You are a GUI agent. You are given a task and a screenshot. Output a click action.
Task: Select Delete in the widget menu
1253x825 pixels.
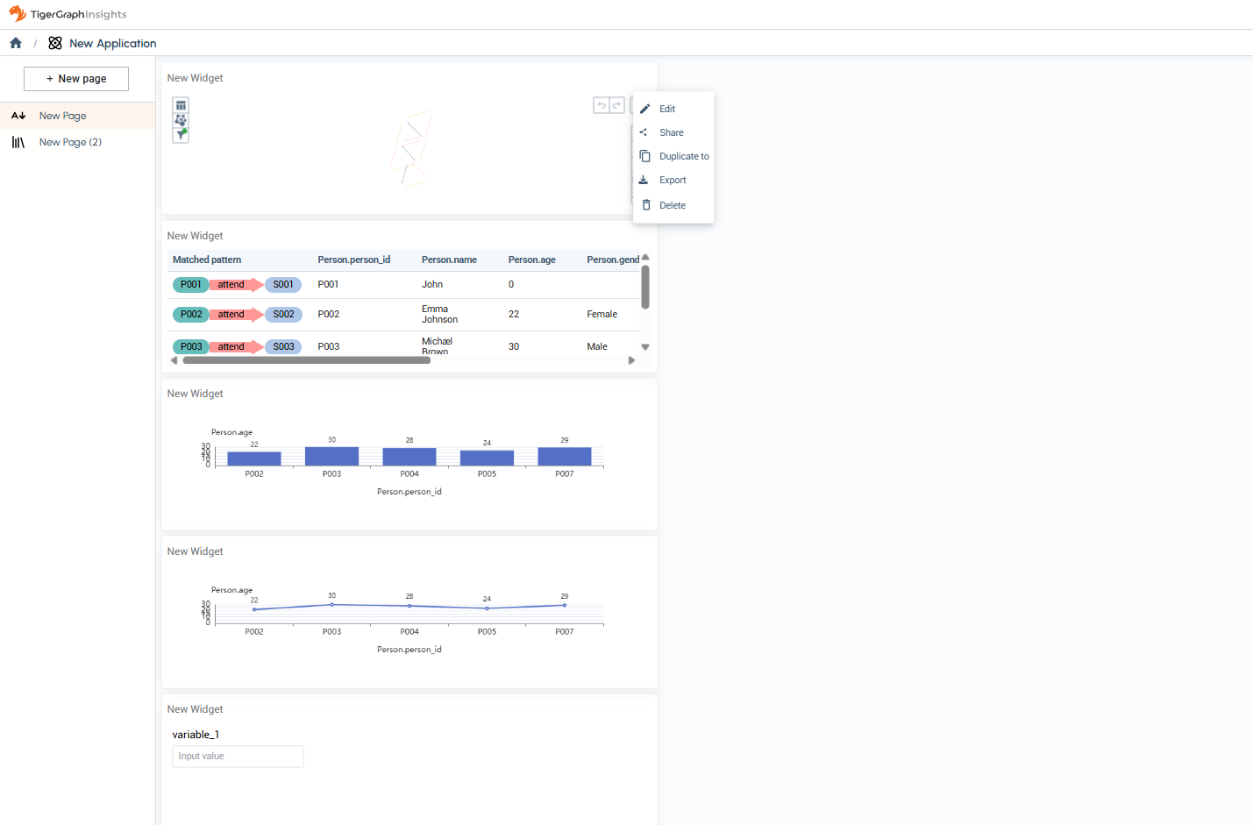pos(673,205)
